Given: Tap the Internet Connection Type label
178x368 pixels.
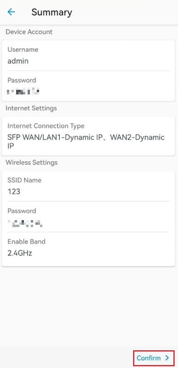Looking at the screenshot, I should pos(46,126).
